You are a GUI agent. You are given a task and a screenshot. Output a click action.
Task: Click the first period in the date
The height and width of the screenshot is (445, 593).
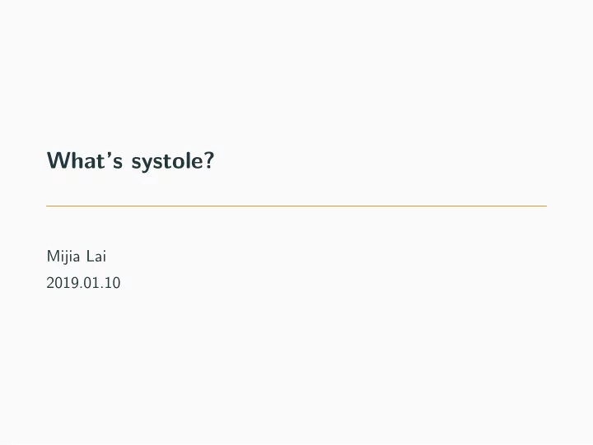(80, 287)
